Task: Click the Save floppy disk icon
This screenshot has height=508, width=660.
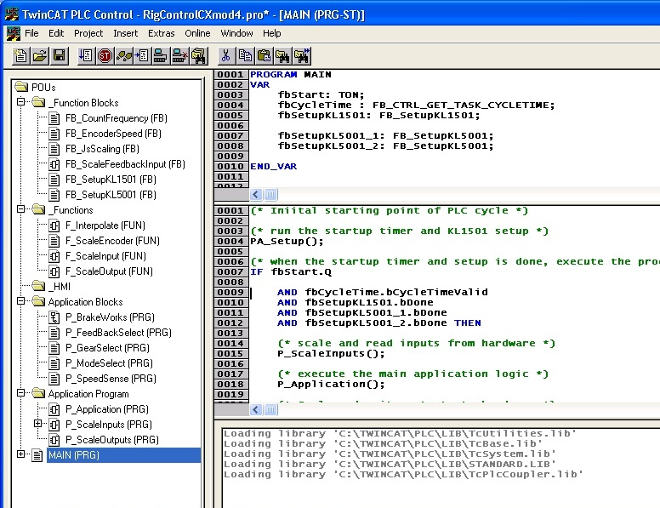Action: (59, 55)
